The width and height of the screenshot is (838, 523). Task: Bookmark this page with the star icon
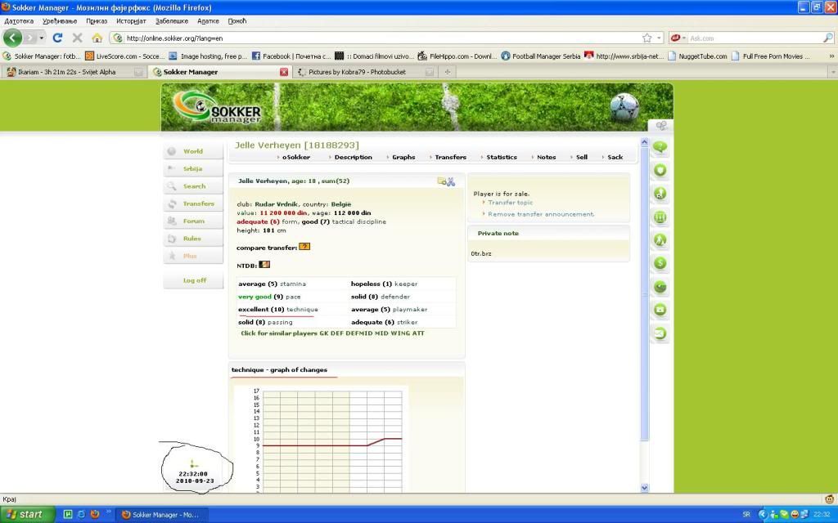(647, 38)
